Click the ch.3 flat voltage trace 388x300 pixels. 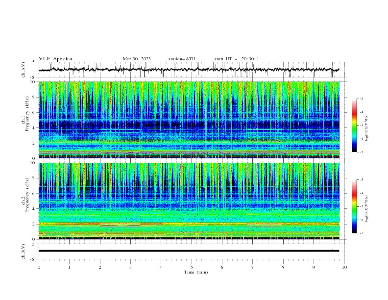[189, 251]
